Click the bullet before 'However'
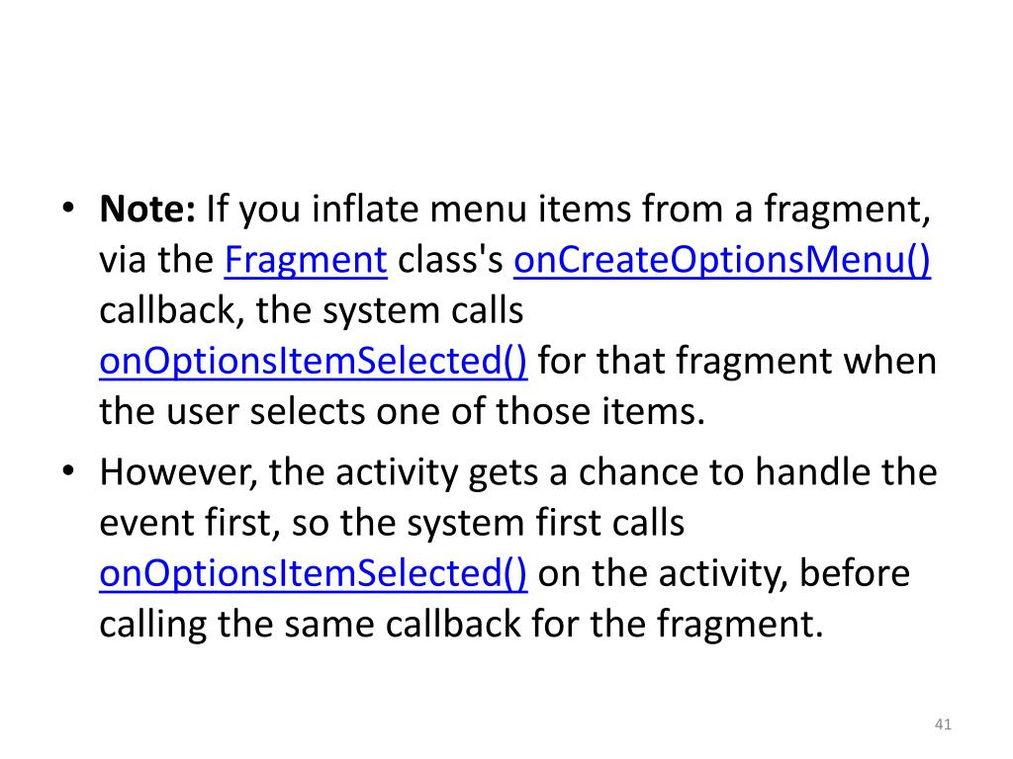1013x759 pixels. 68,471
